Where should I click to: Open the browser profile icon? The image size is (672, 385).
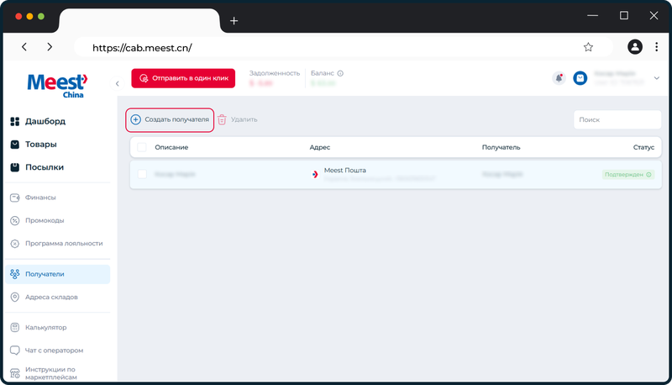(x=635, y=47)
